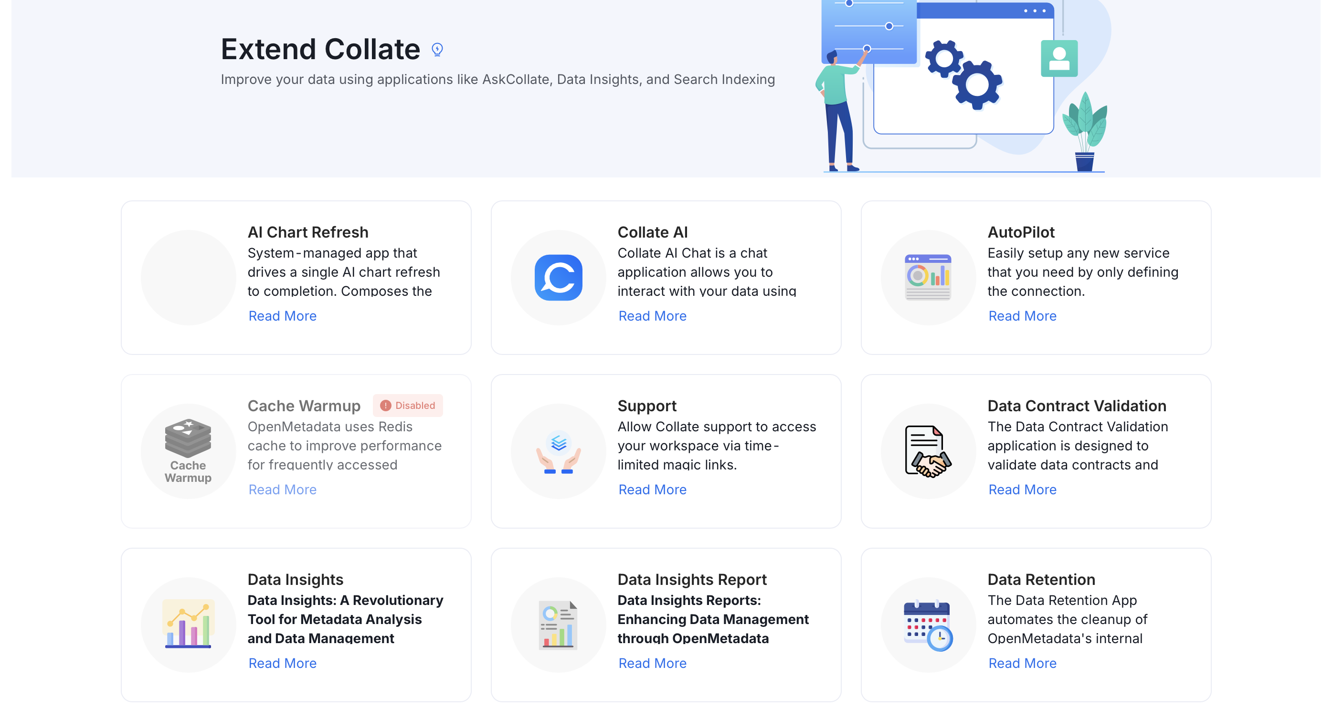This screenshot has width=1333, height=708.
Task: Click the 'Collate AI Chat is a chat' description
Action: tap(707, 272)
